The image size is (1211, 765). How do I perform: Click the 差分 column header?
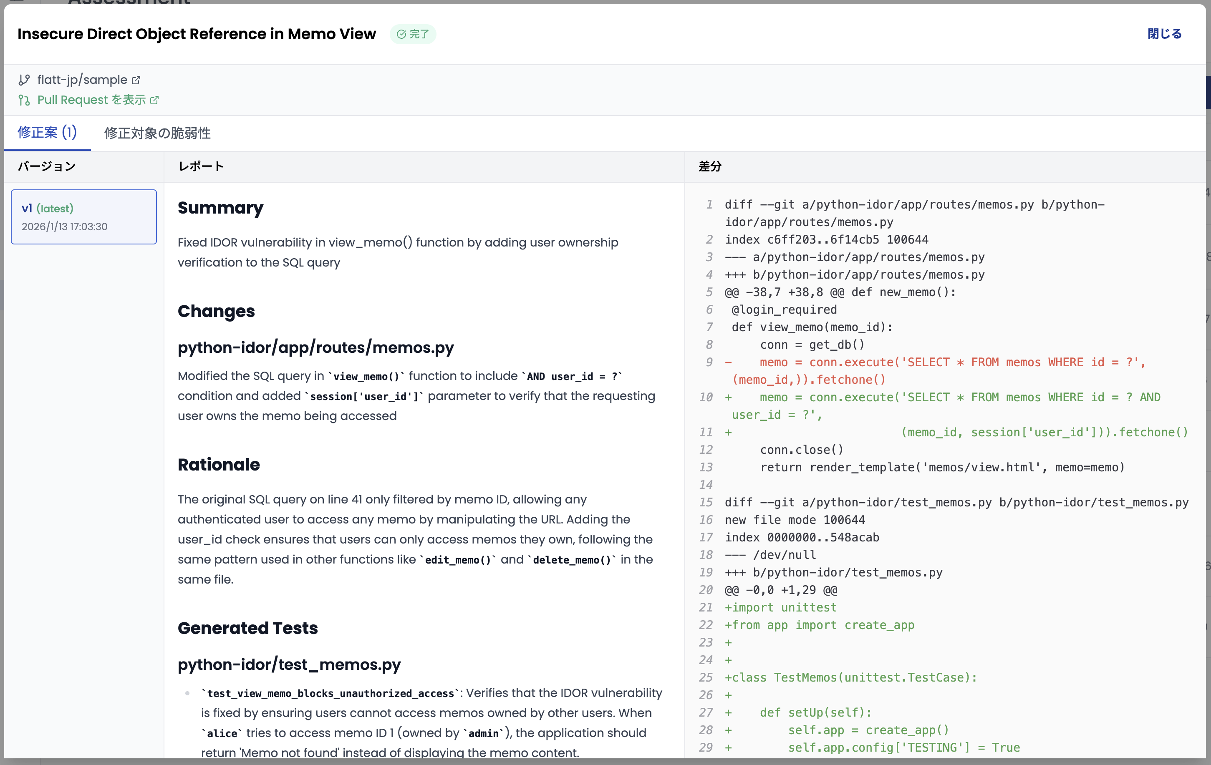click(710, 166)
